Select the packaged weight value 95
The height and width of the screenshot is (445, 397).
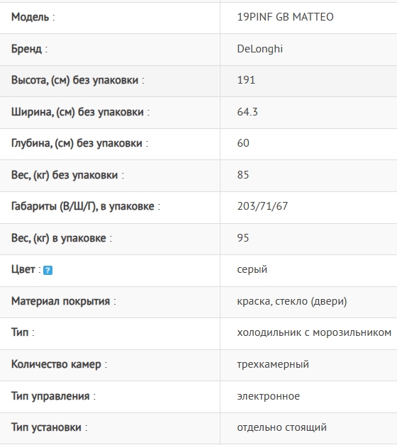click(243, 238)
